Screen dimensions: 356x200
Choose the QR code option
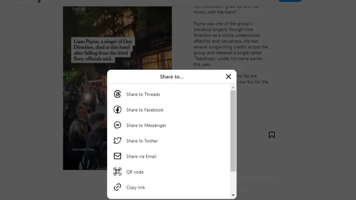click(169, 172)
